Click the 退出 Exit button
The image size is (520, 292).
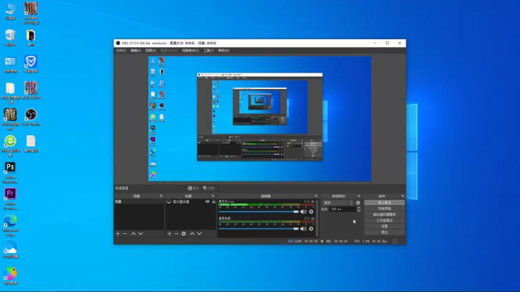click(x=384, y=232)
